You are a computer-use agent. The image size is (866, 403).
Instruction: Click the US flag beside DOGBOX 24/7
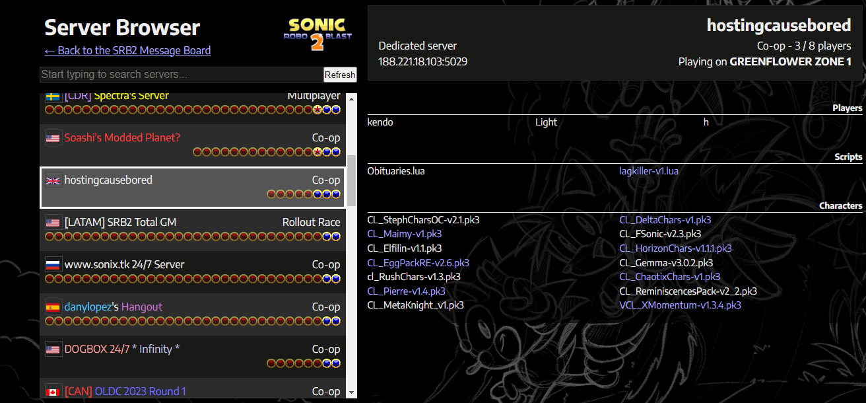pyautogui.click(x=53, y=349)
